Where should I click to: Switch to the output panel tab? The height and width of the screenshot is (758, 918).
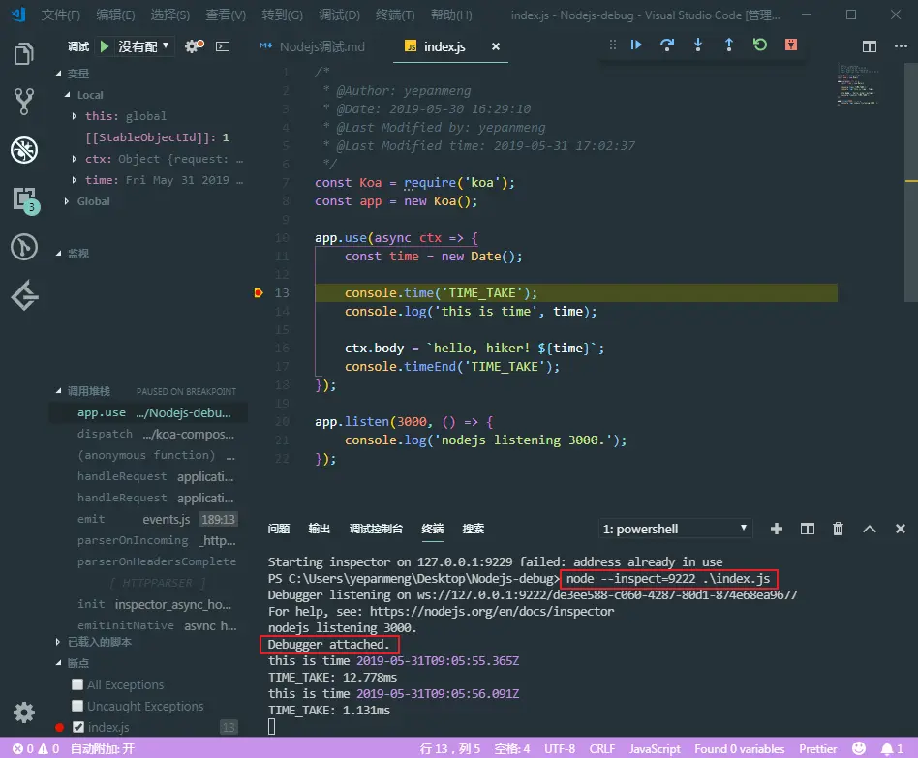pyautogui.click(x=320, y=529)
